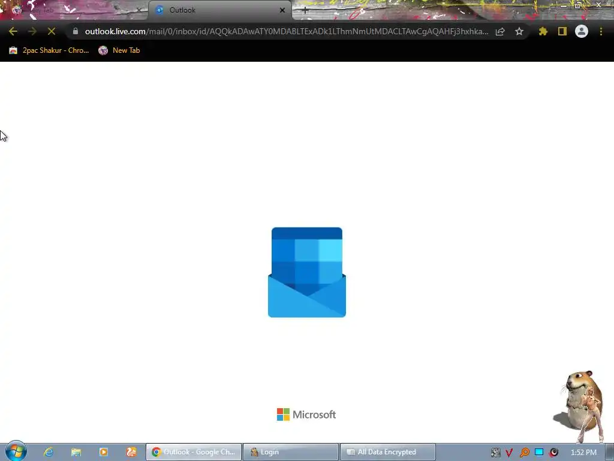This screenshot has width=614, height=461.
Task: Restore down the Chrome window
Action: (578, 5)
